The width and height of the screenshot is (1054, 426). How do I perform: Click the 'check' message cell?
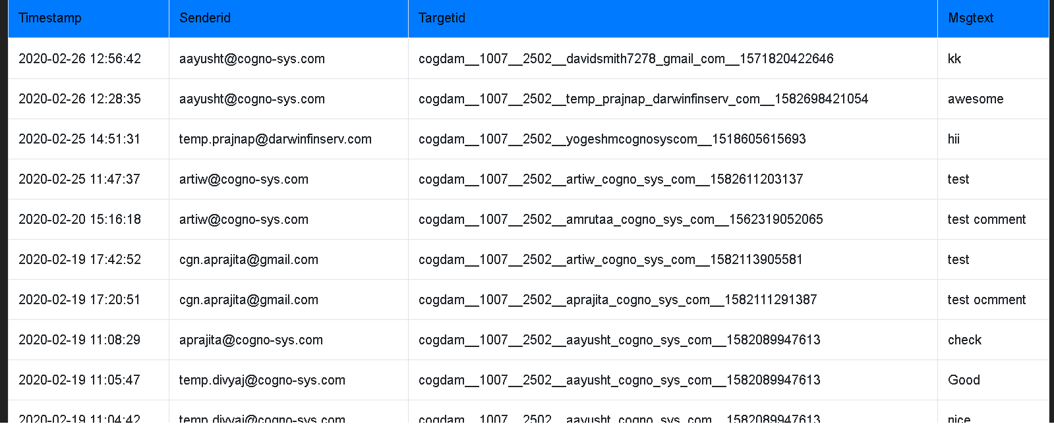[x=993, y=340]
